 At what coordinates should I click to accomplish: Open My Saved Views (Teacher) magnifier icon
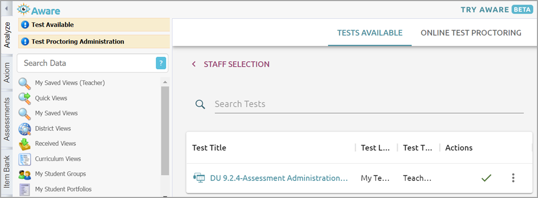(25, 83)
